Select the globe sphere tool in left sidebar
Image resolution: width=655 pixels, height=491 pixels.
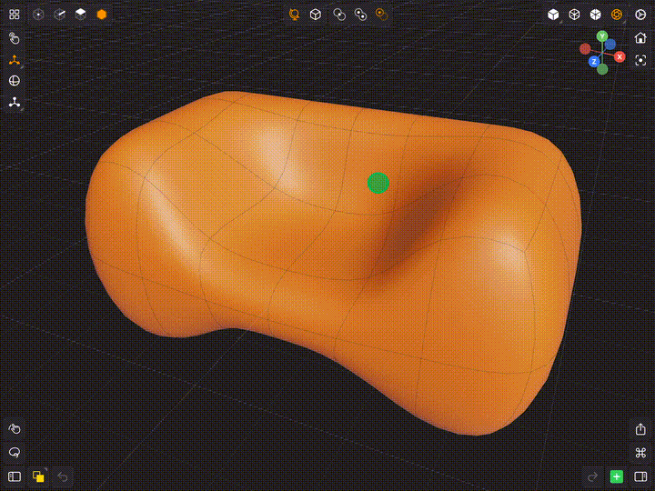coord(15,81)
